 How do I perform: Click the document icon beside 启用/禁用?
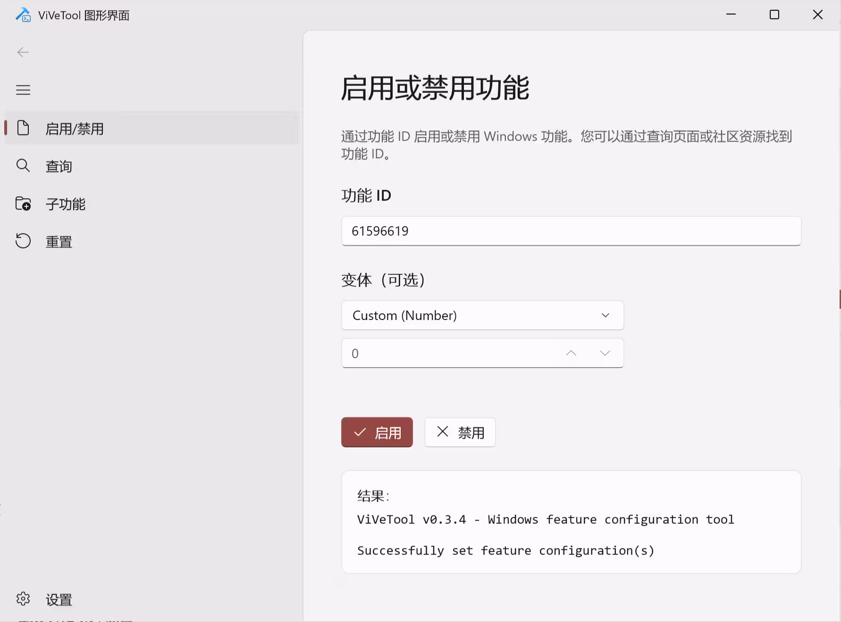[23, 128]
